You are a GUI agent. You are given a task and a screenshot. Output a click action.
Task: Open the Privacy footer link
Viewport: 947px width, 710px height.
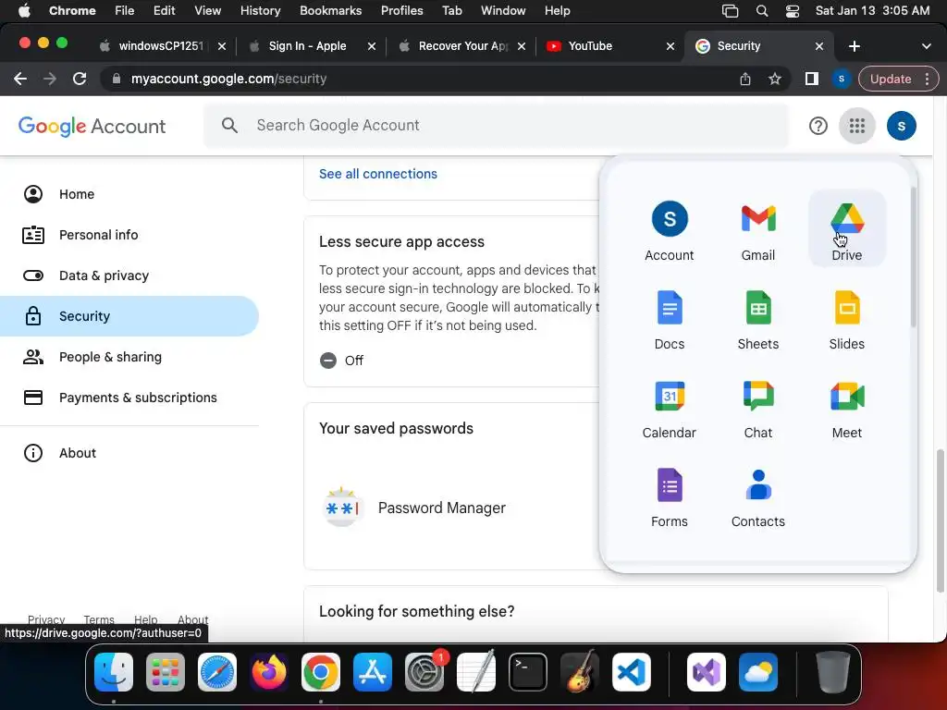46,619
